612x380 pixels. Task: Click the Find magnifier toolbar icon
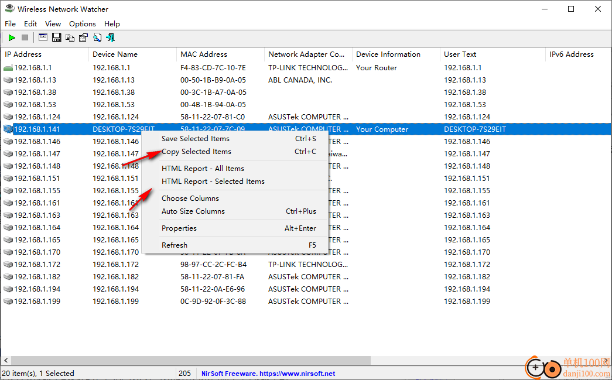97,37
